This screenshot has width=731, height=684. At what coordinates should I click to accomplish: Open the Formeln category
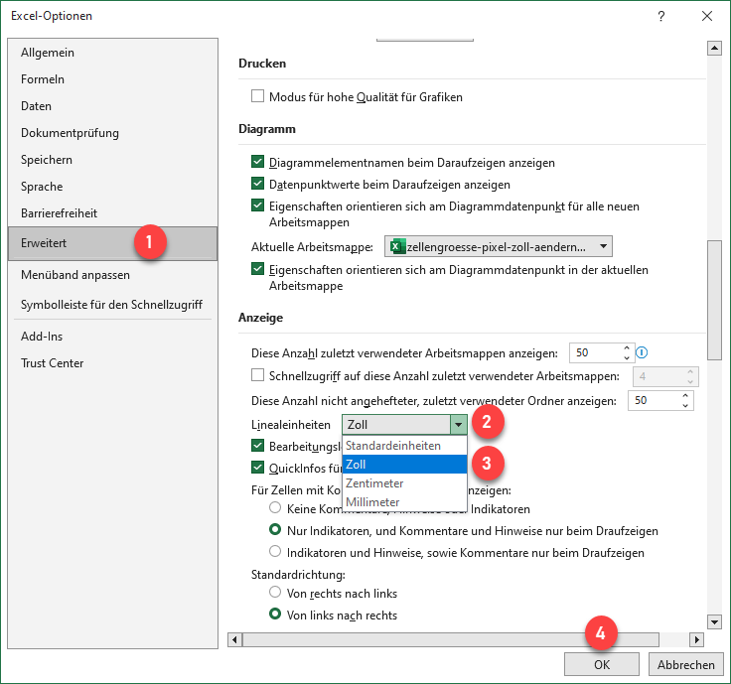(113, 79)
